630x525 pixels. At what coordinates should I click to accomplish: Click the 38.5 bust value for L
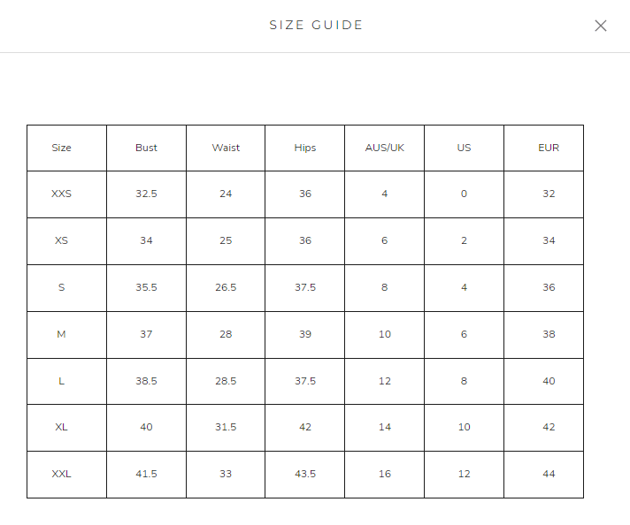pyautogui.click(x=146, y=381)
